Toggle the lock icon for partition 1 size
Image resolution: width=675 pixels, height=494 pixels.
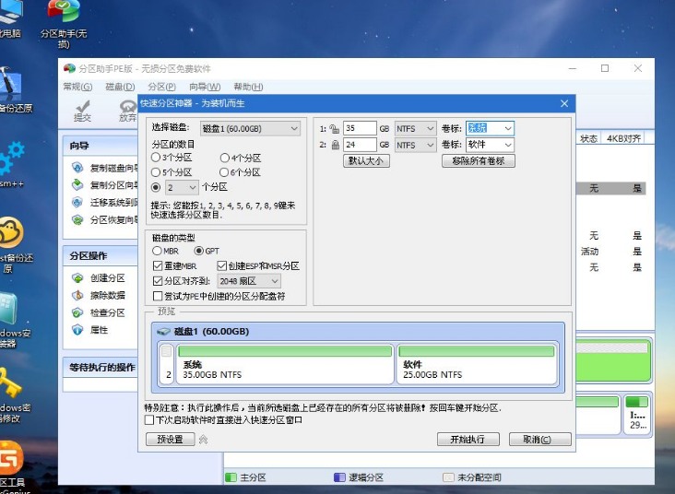[x=335, y=129]
